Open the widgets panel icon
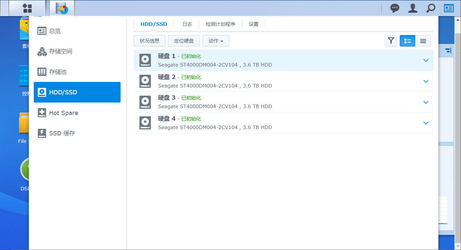Viewport: 461px width, 250px height. tap(449, 8)
